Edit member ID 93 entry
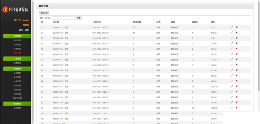This screenshot has width=260, height=124. click(x=232, y=76)
